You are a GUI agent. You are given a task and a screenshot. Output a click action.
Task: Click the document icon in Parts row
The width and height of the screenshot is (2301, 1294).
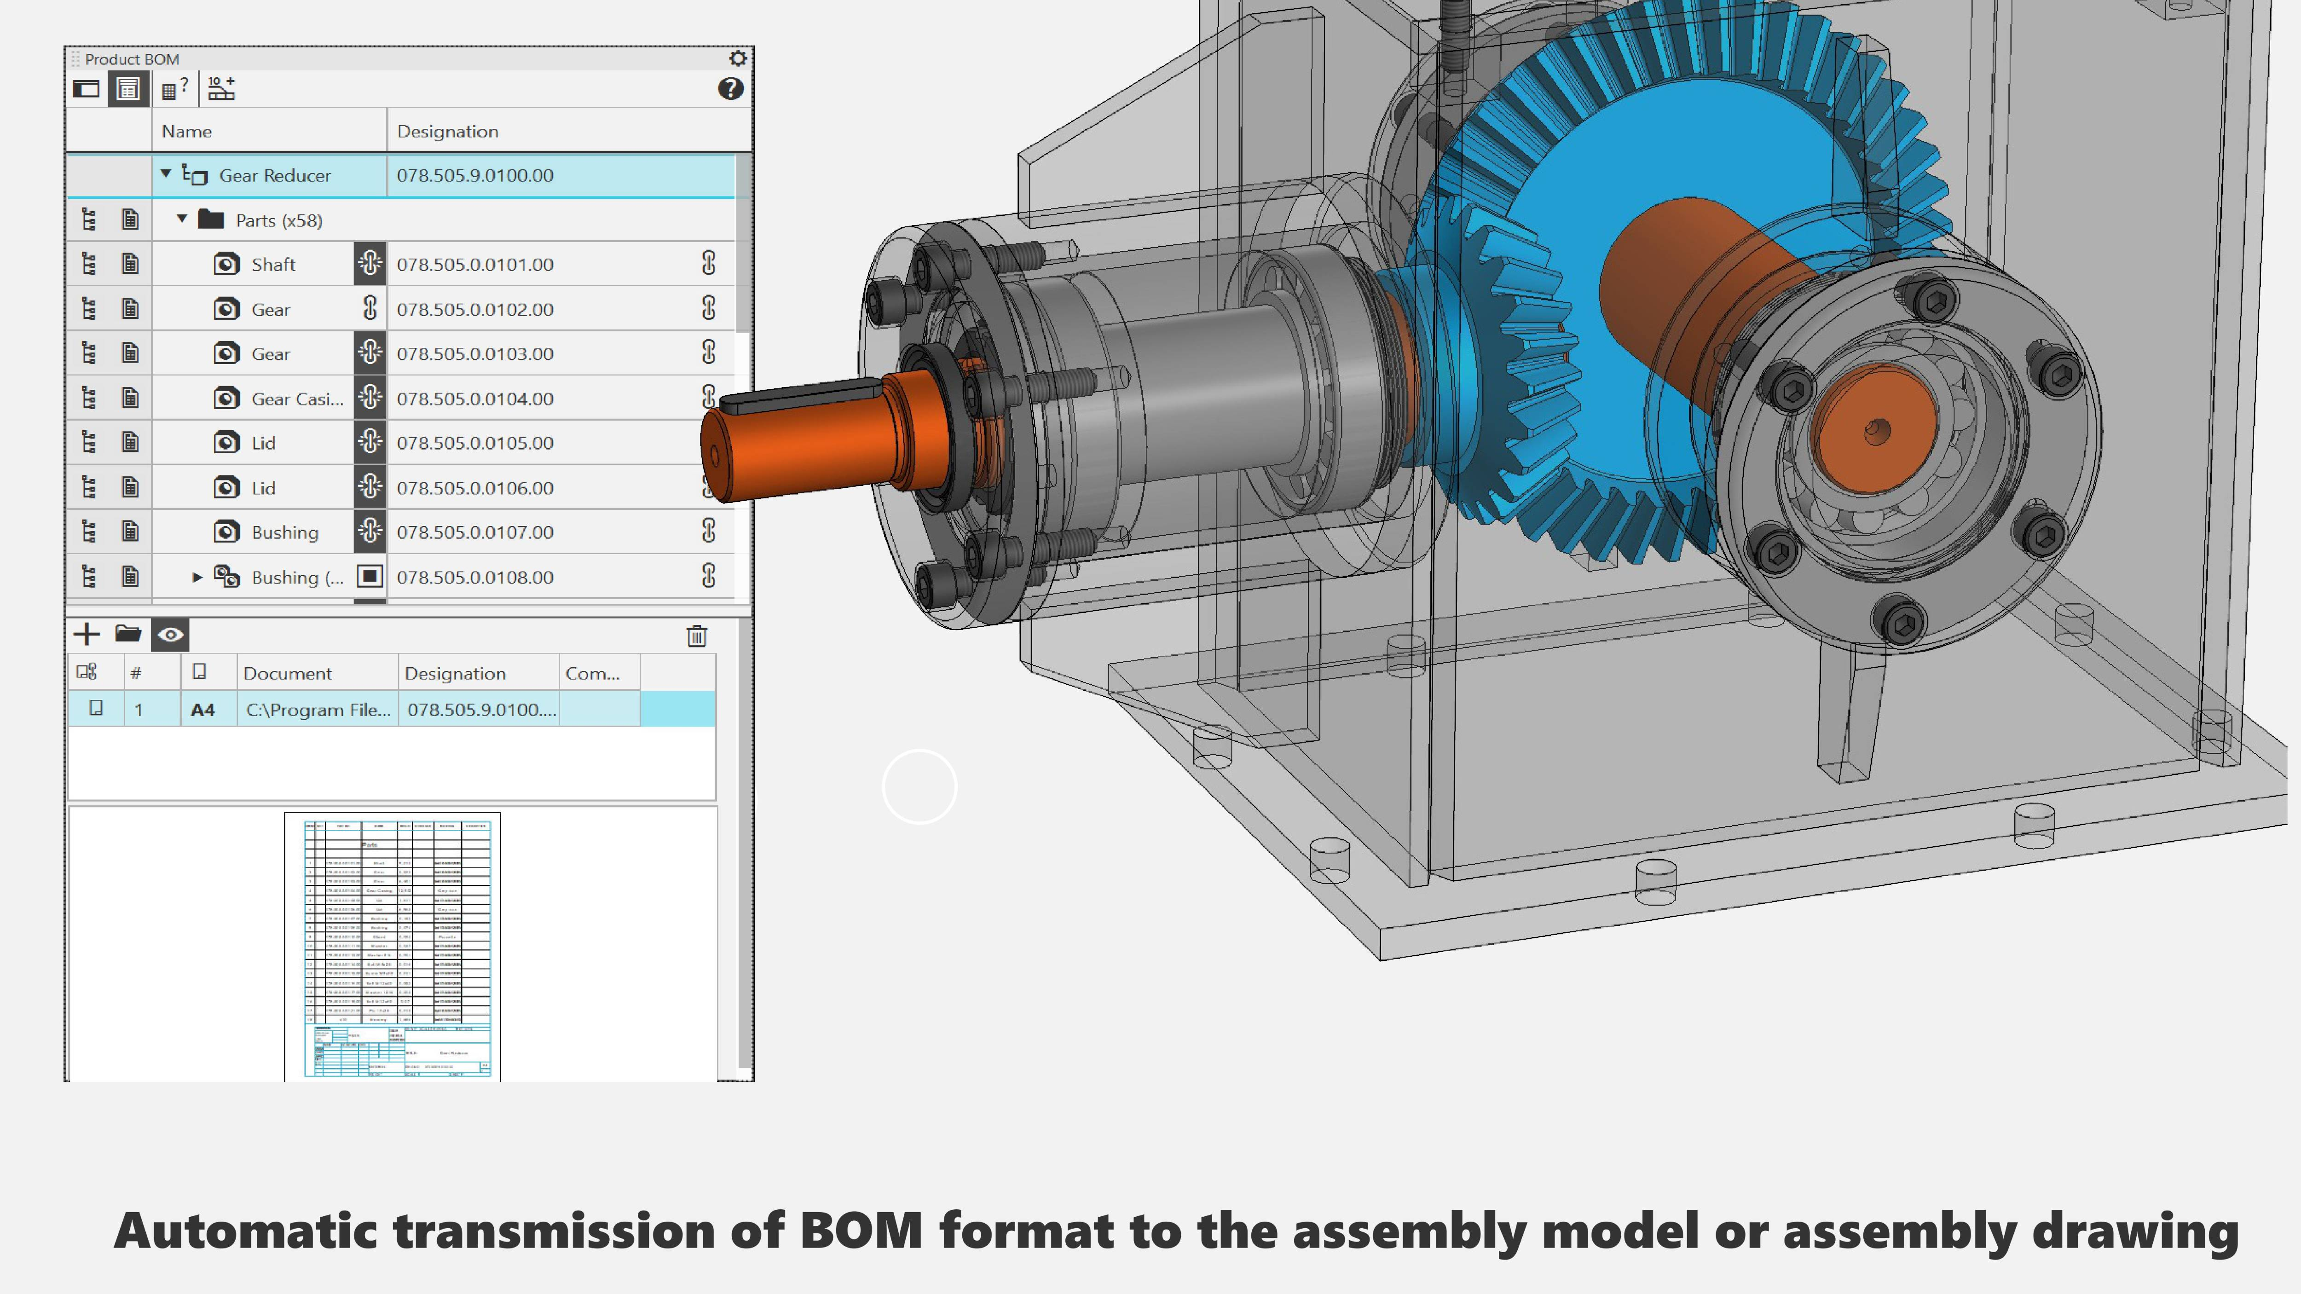(130, 220)
